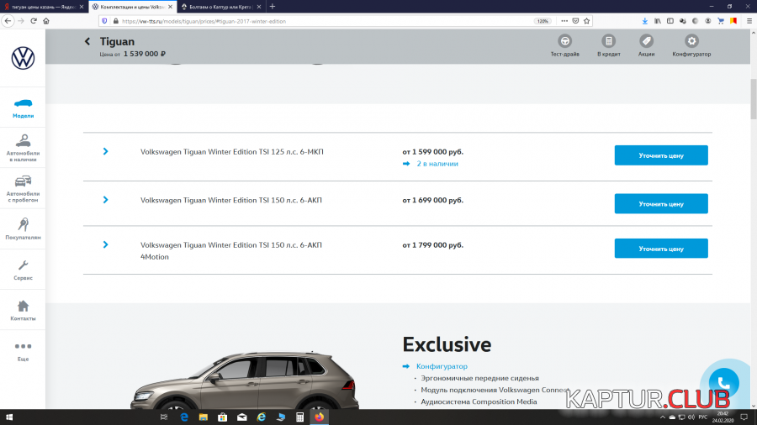Click Уточнить цену for 1 599 000 руб.
This screenshot has height=425, width=757.
coord(660,155)
